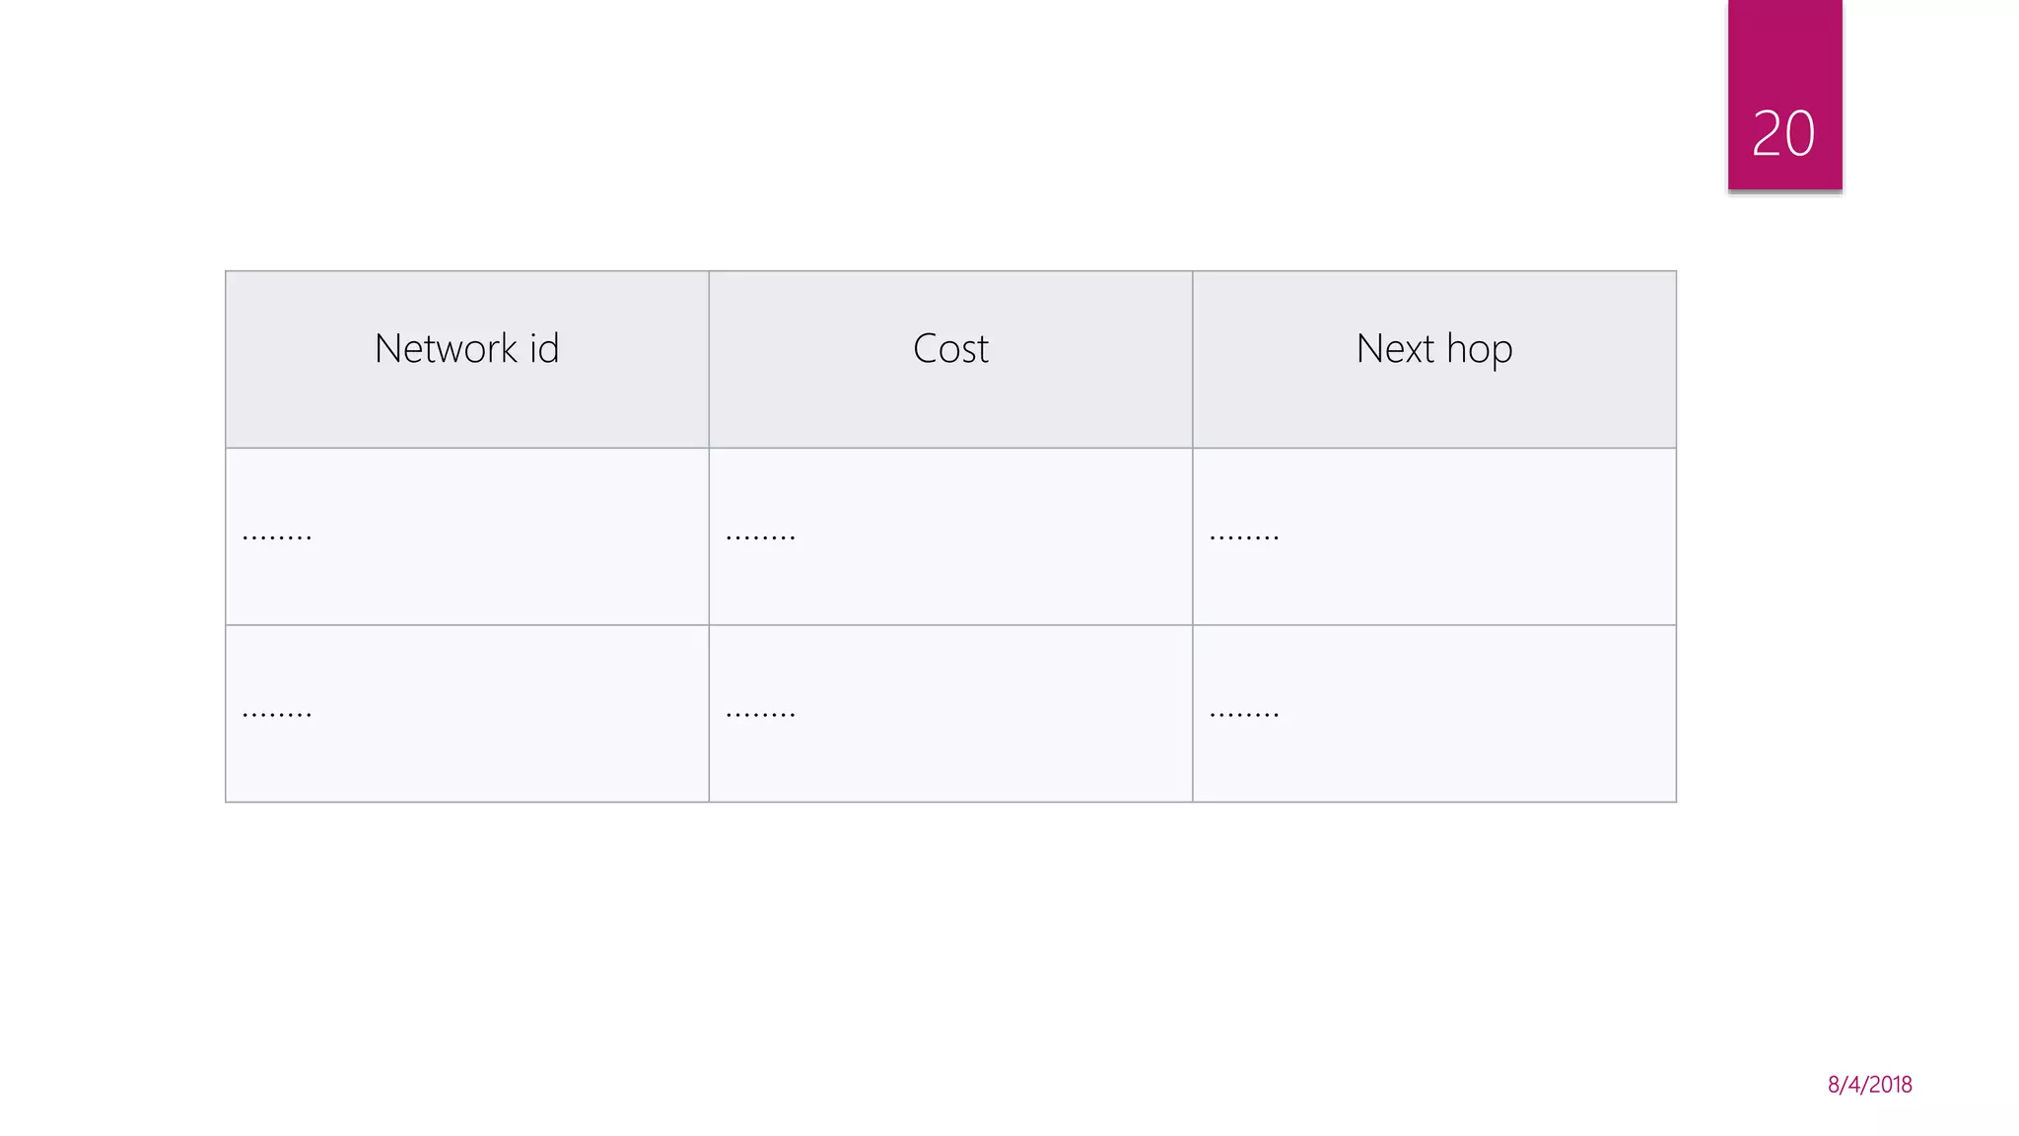Click the word 'Network' in the header
Screen dimensions: 2019x1136
(x=446, y=348)
